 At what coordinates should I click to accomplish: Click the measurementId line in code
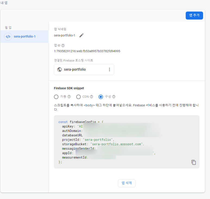click(89, 158)
